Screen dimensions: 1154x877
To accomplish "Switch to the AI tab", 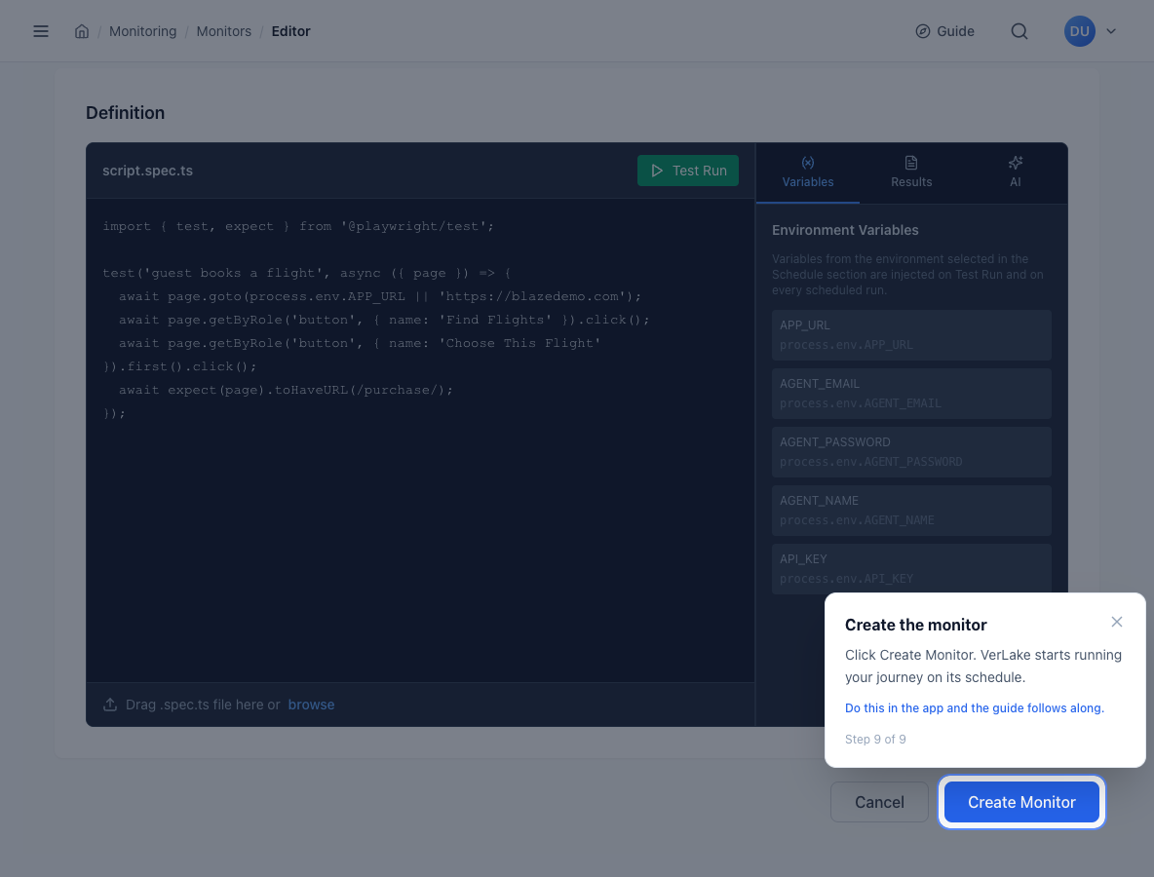I will pos(1015,172).
